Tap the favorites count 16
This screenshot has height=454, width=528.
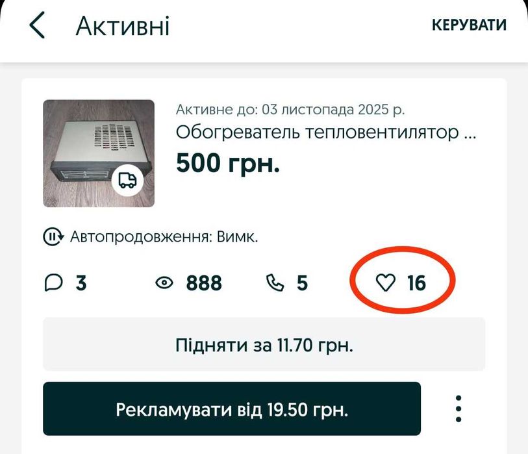coord(416,283)
